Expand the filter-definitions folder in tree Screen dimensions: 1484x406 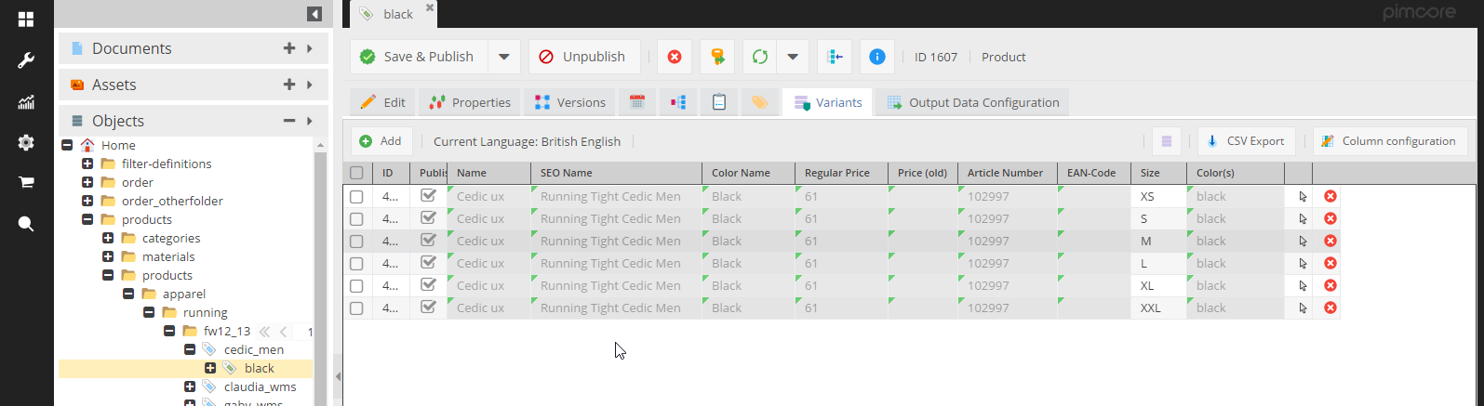click(87, 164)
